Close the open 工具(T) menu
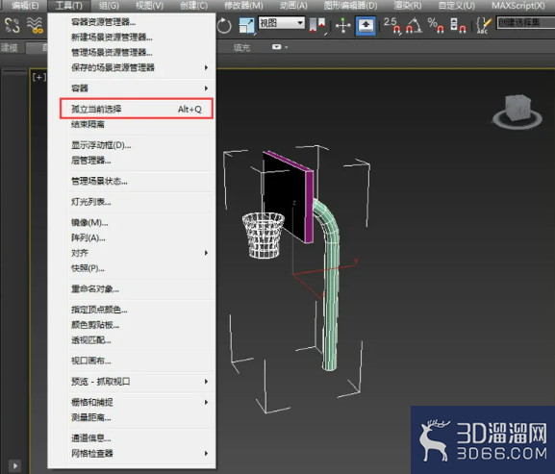 click(x=69, y=6)
